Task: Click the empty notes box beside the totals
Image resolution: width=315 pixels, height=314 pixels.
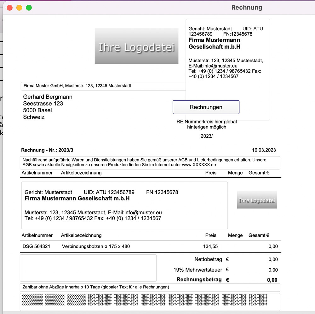Action: 88,268
